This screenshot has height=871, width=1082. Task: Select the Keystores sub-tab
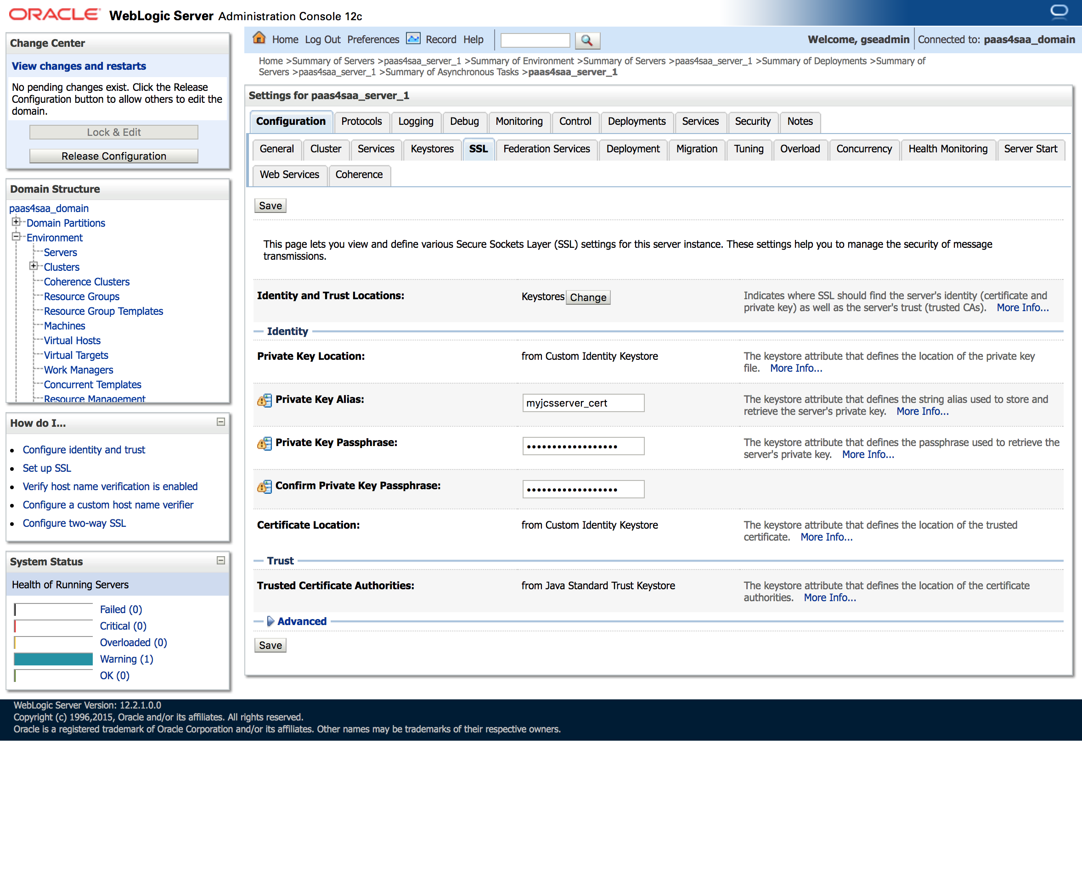432,149
